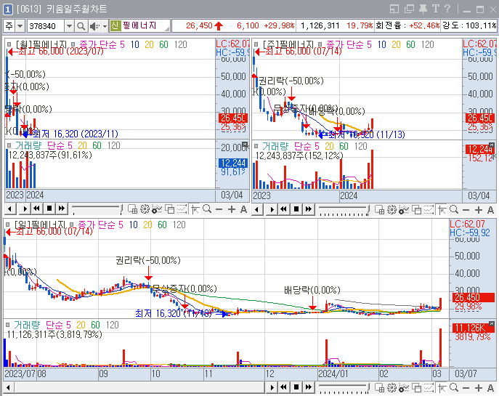Toggle monthly chart 종가 단순 moving average marker
499x396 pixels.
[73, 44]
